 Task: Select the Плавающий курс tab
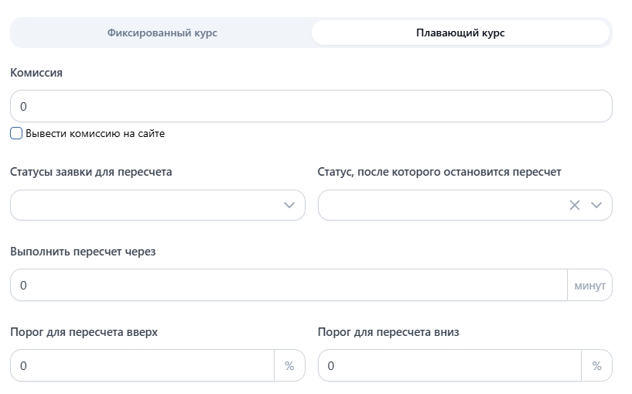pyautogui.click(x=460, y=33)
